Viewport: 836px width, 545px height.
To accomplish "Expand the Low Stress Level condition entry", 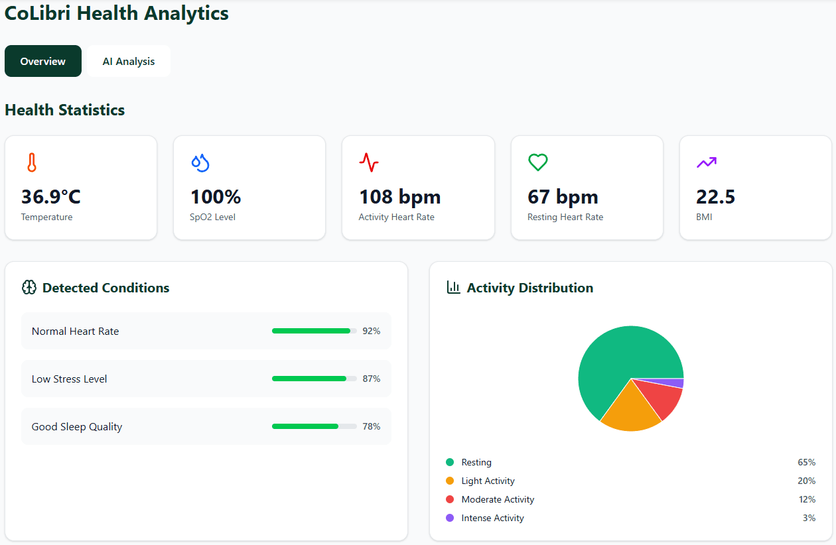I will (x=206, y=379).
